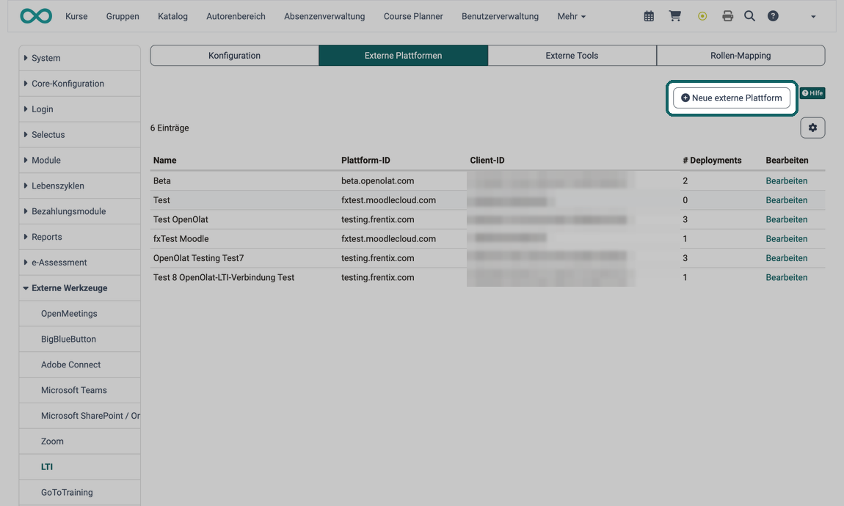Screen dimensions: 844x506
Task: Sort by the Name column header
Action: [164, 161]
